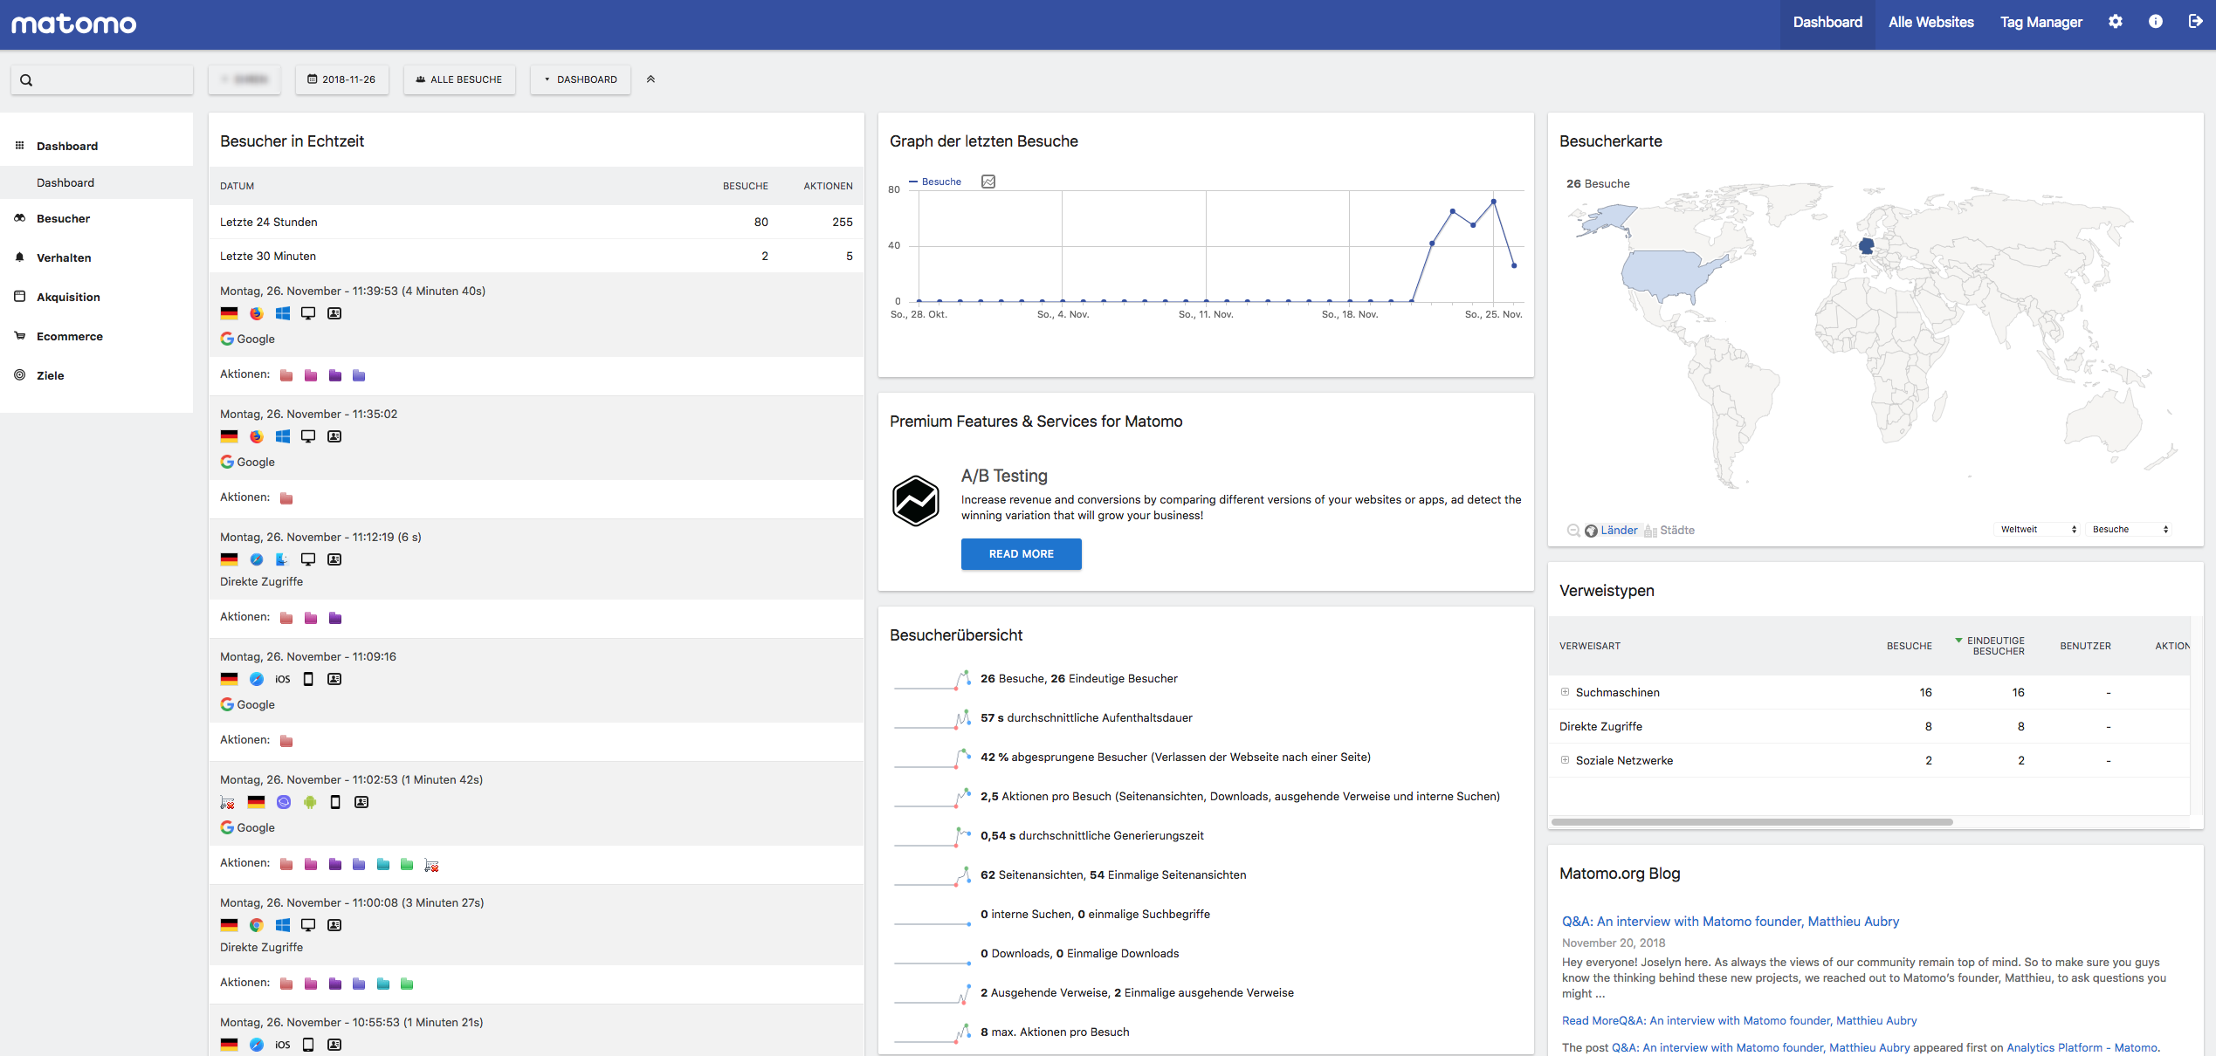Click sparkline for 62 Seitenansichten
This screenshot has width=2216, height=1056.
933,875
